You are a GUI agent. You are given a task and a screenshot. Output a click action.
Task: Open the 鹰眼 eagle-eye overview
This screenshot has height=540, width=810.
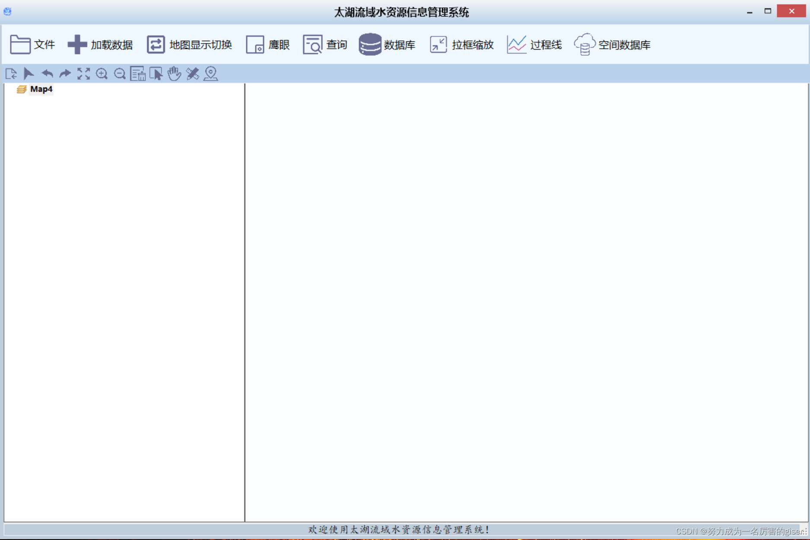click(x=268, y=44)
